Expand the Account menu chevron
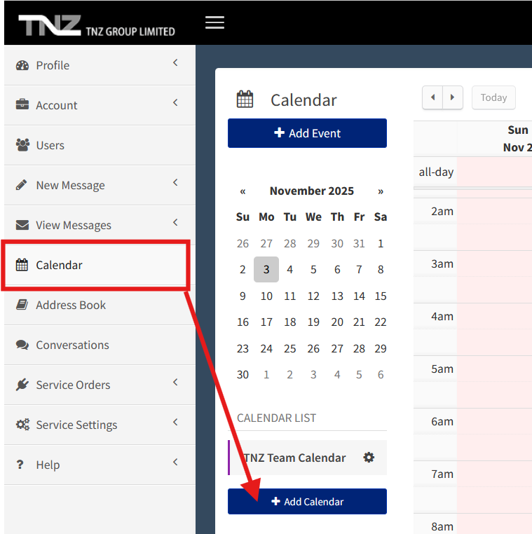The height and width of the screenshot is (534, 532). pyautogui.click(x=175, y=102)
